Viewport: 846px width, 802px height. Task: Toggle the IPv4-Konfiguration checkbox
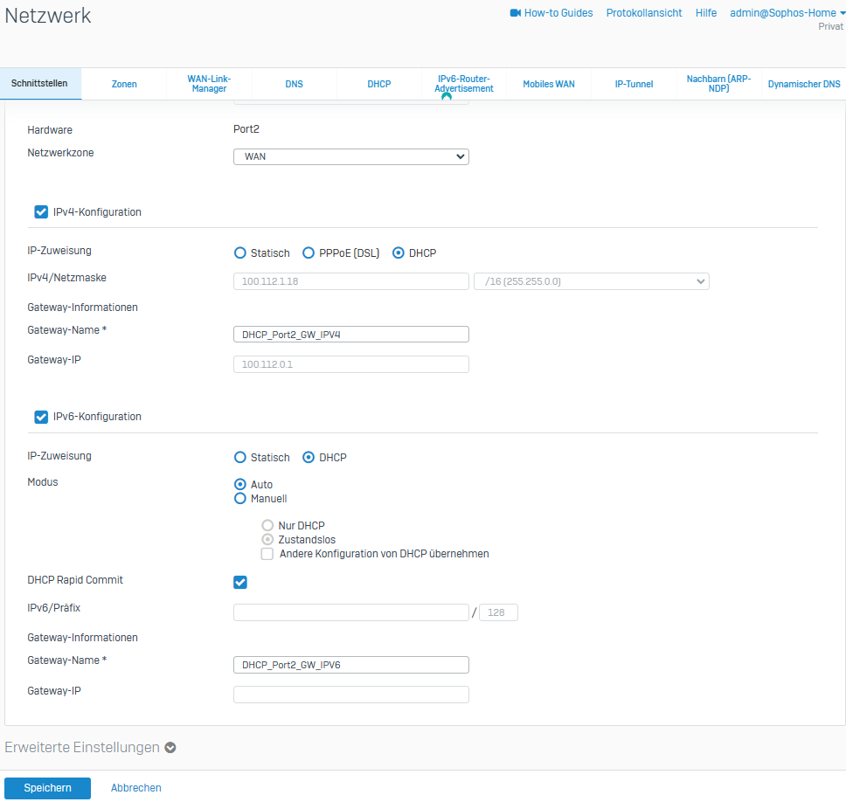pos(41,212)
